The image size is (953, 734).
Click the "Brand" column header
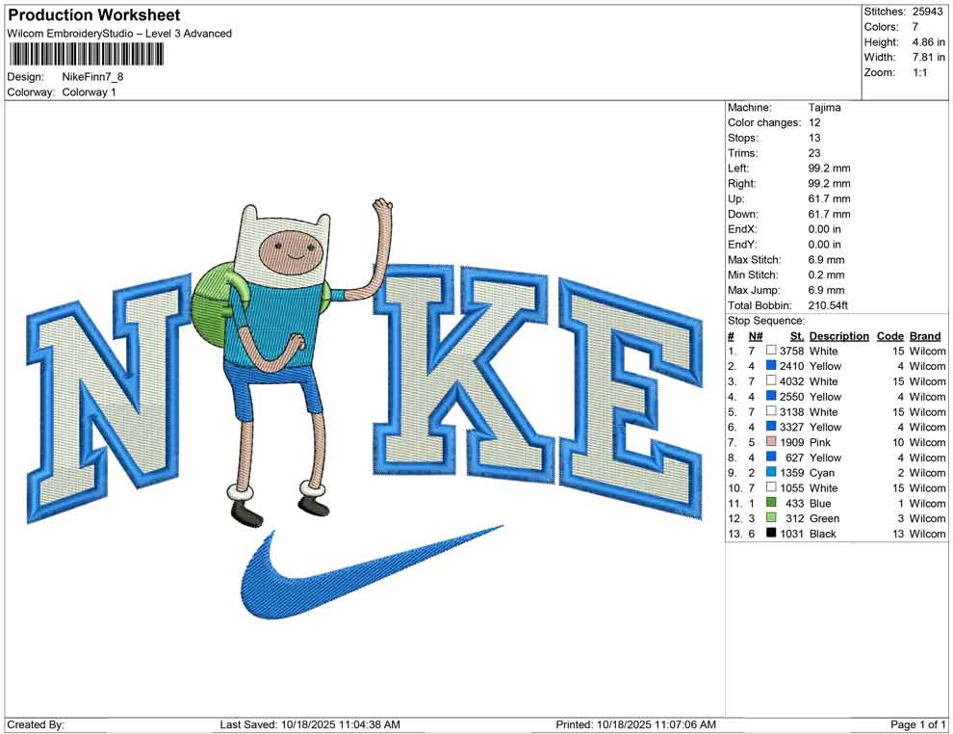[925, 335]
